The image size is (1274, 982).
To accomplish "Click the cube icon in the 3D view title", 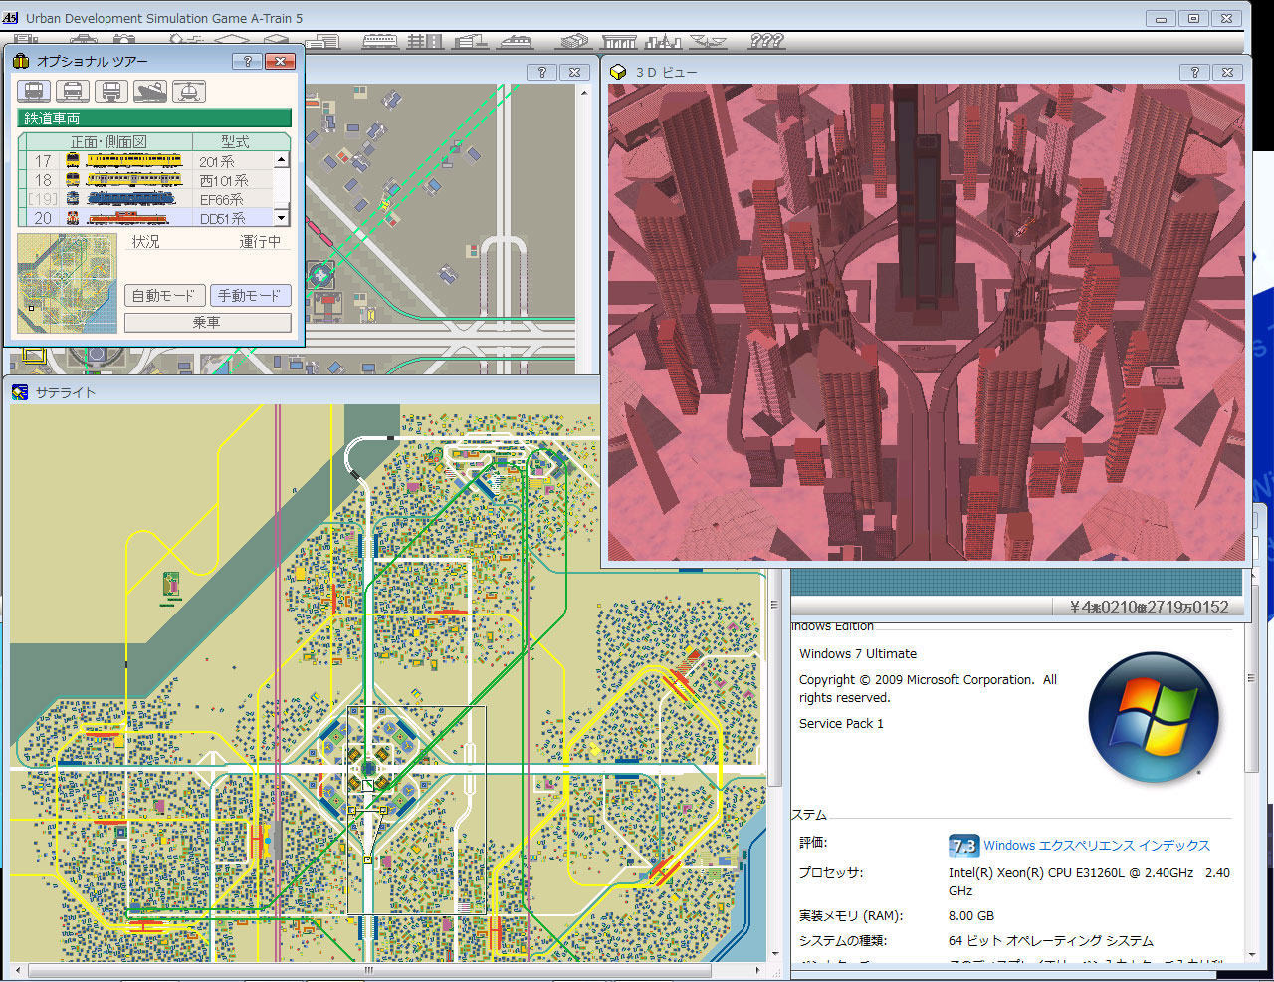I will (618, 72).
